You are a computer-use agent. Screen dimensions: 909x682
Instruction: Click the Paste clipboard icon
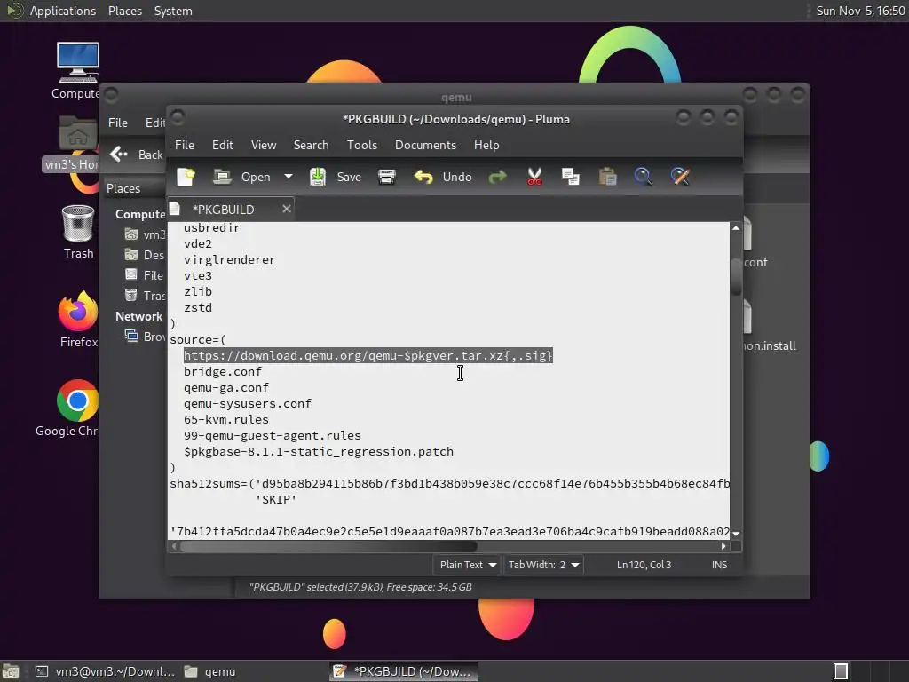tap(607, 177)
